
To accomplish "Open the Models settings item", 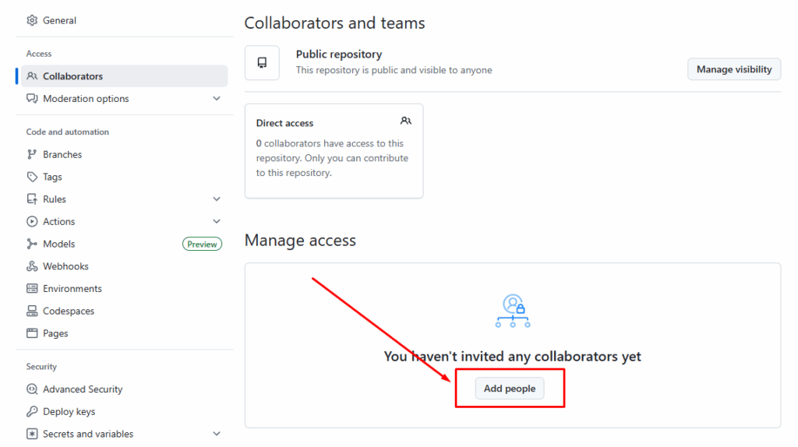I will [59, 244].
